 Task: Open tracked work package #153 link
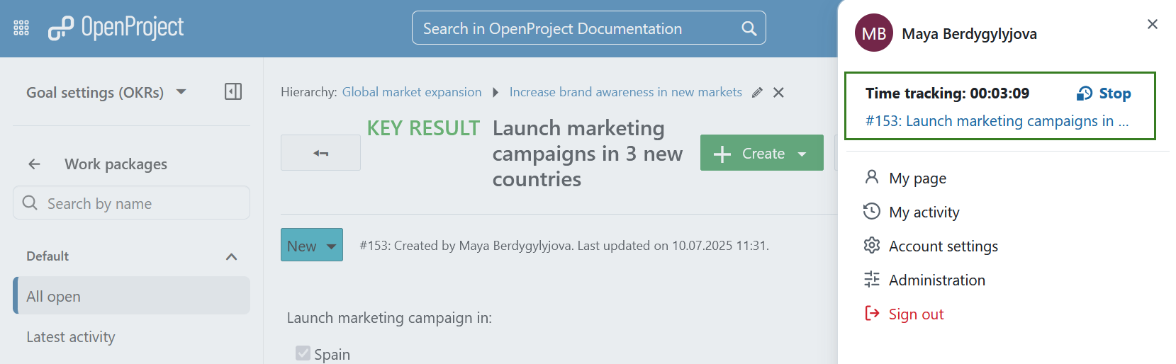[996, 121]
